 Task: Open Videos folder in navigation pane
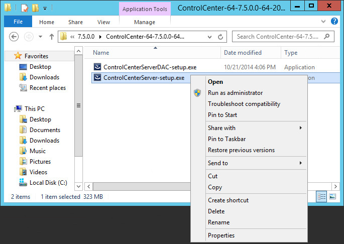pos(38,172)
